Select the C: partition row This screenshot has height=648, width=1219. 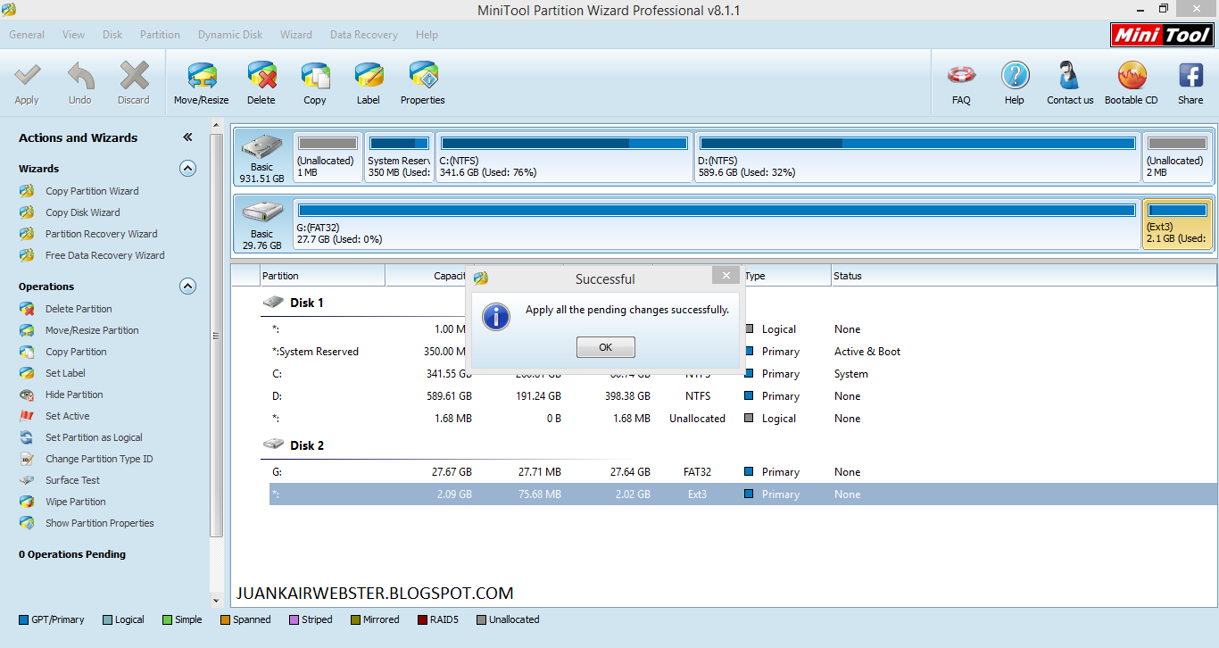[743, 374]
